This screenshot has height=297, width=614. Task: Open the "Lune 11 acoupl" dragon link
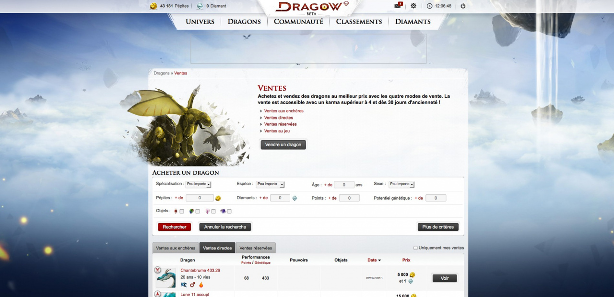coord(195,295)
